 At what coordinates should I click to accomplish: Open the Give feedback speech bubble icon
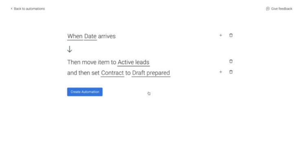coord(268,9)
